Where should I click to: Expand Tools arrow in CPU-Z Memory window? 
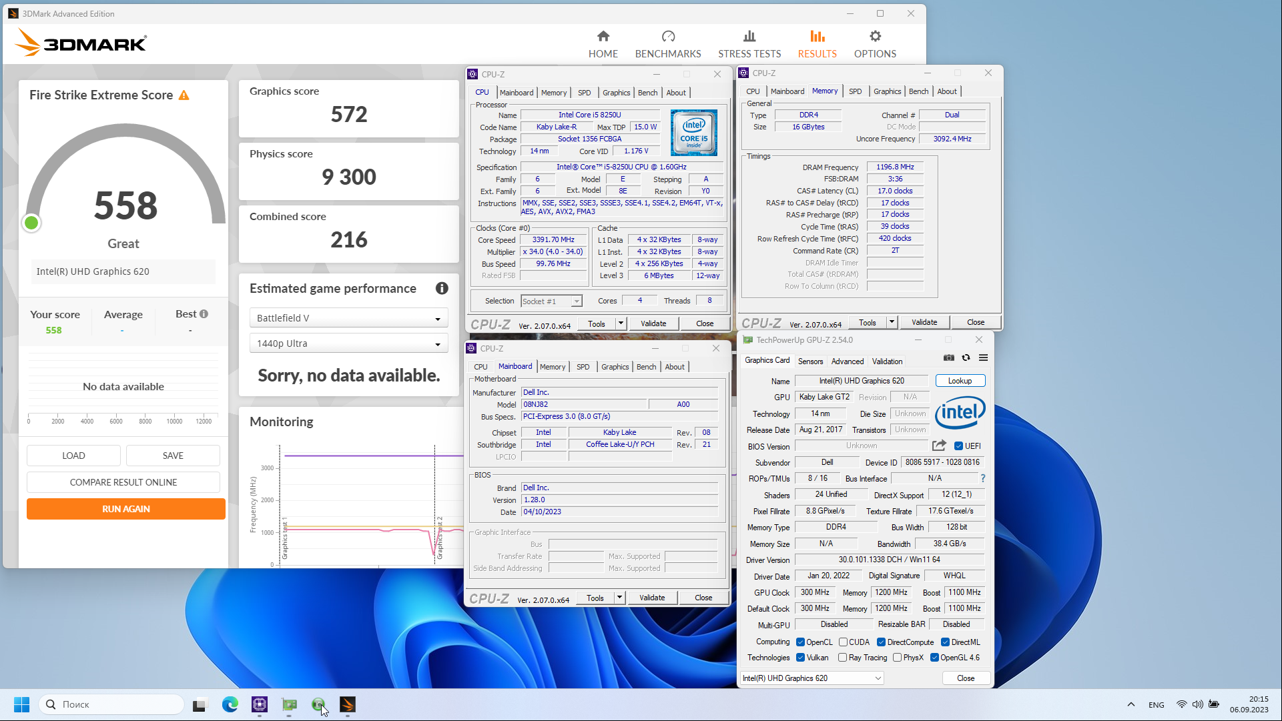click(x=892, y=322)
